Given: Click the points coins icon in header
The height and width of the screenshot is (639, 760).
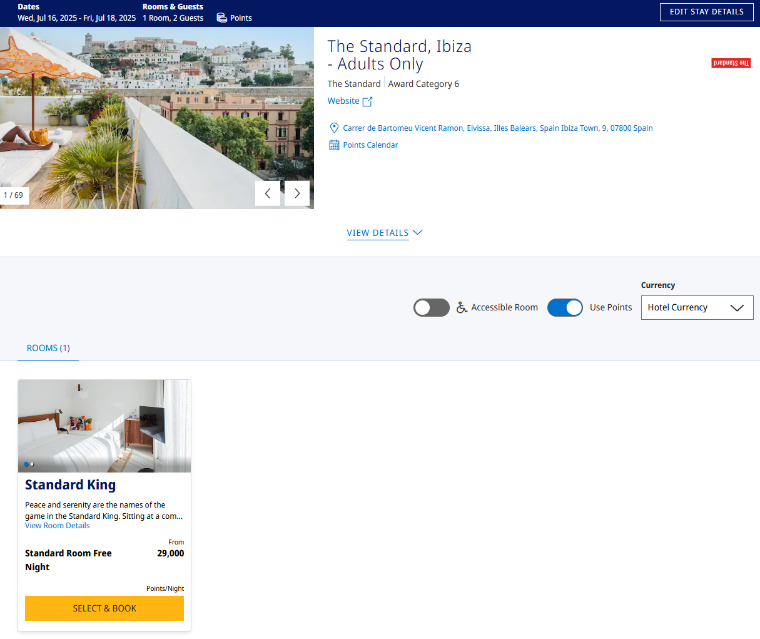Looking at the screenshot, I should pos(221,18).
